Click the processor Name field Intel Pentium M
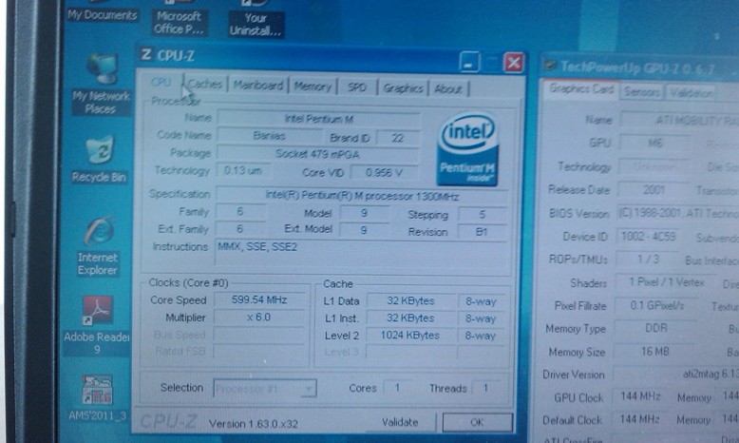This screenshot has width=739, height=443. (318, 119)
